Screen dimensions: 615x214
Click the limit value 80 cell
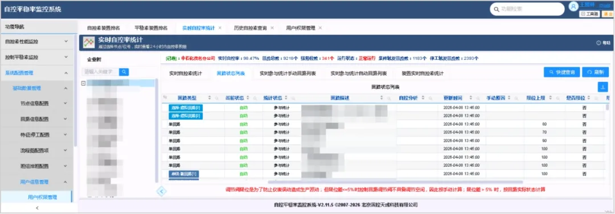(544, 124)
